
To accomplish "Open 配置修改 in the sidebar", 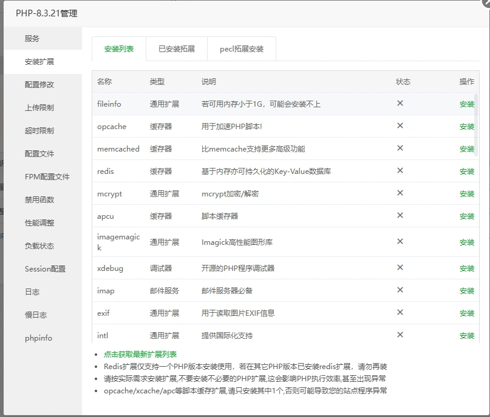I will [x=43, y=84].
